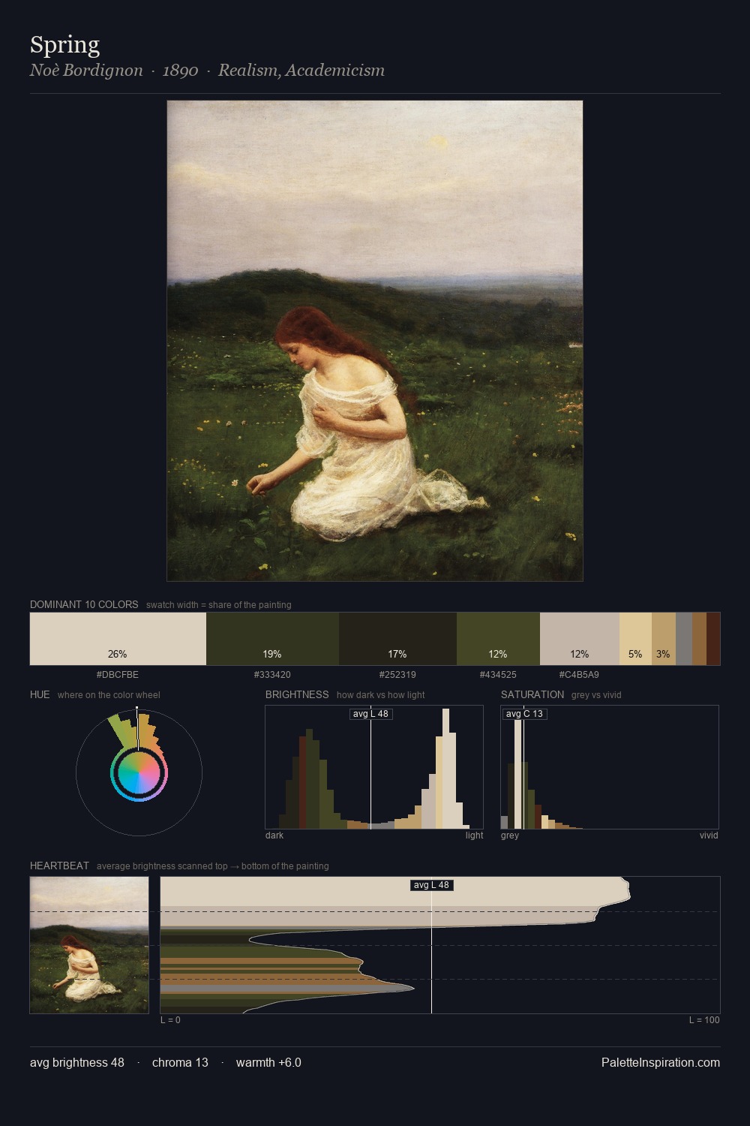The width and height of the screenshot is (750, 1126).
Task: Click the year 1890
Action: [x=180, y=71]
